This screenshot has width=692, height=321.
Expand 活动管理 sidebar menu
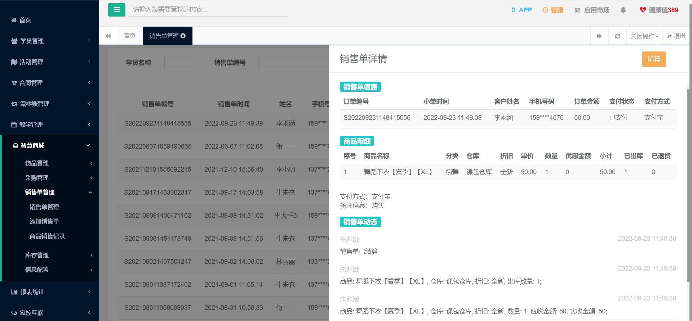(49, 62)
